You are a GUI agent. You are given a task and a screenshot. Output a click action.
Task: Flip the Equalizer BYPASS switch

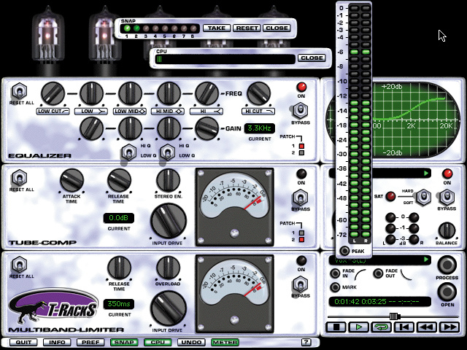click(x=300, y=111)
